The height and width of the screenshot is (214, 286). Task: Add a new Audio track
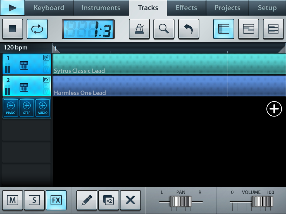[x=43, y=108]
